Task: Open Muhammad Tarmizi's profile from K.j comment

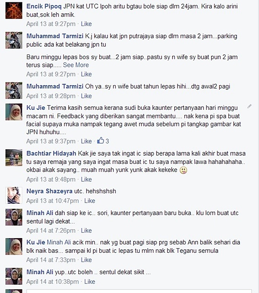Action: click(x=55, y=36)
